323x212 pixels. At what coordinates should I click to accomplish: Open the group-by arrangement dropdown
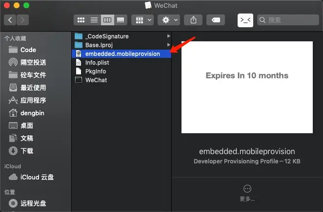click(142, 20)
